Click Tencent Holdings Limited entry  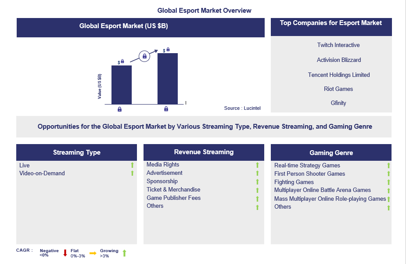(x=339, y=75)
